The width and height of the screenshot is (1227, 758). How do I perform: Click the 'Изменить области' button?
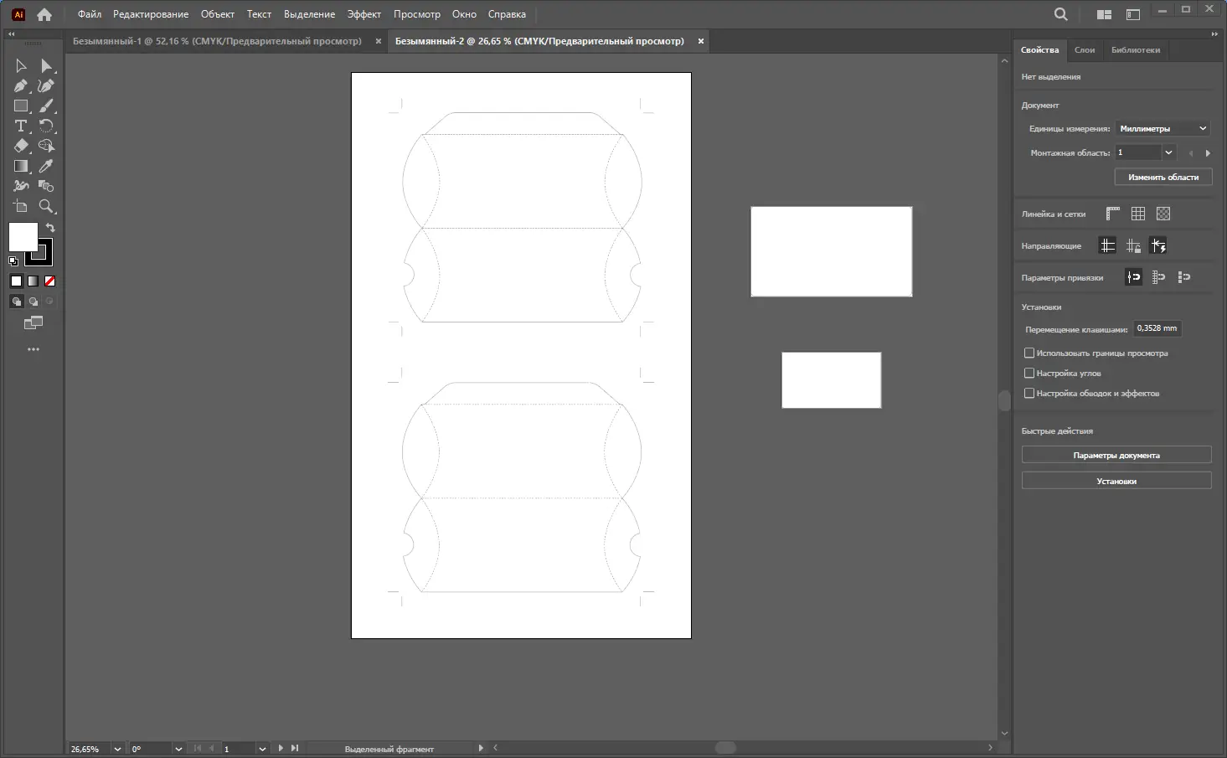[1163, 178]
